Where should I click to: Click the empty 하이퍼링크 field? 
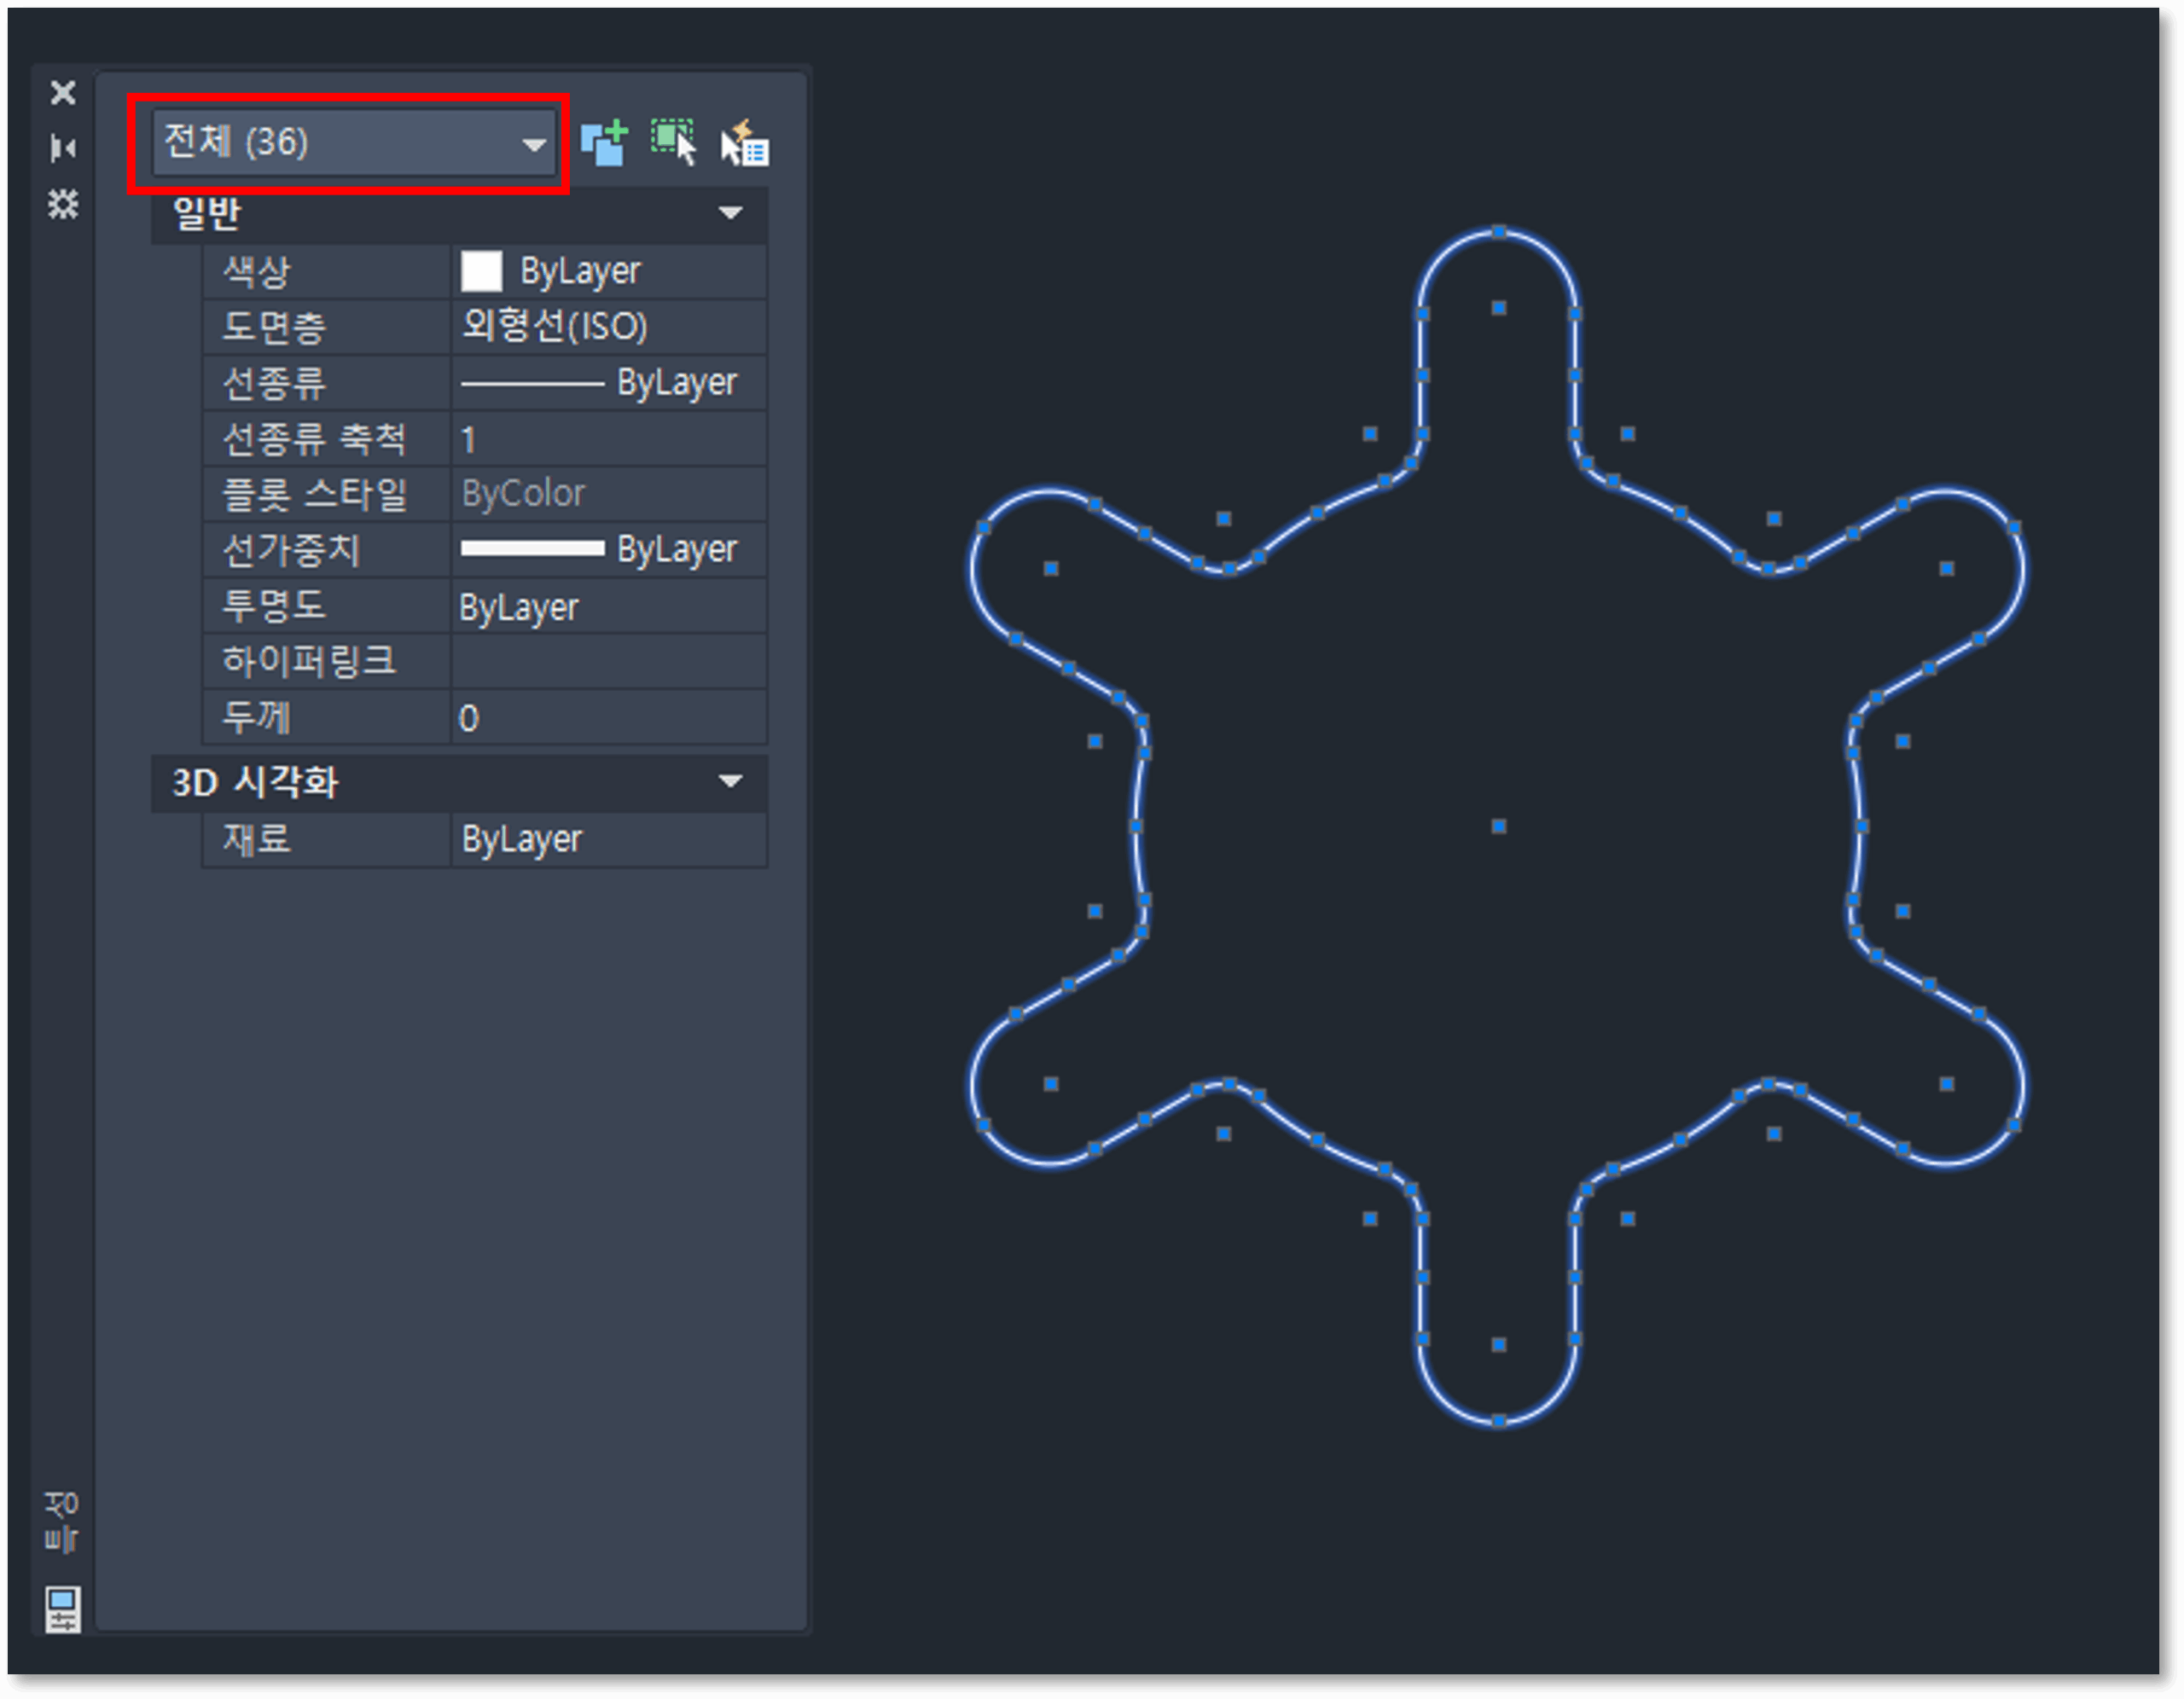click(x=608, y=661)
